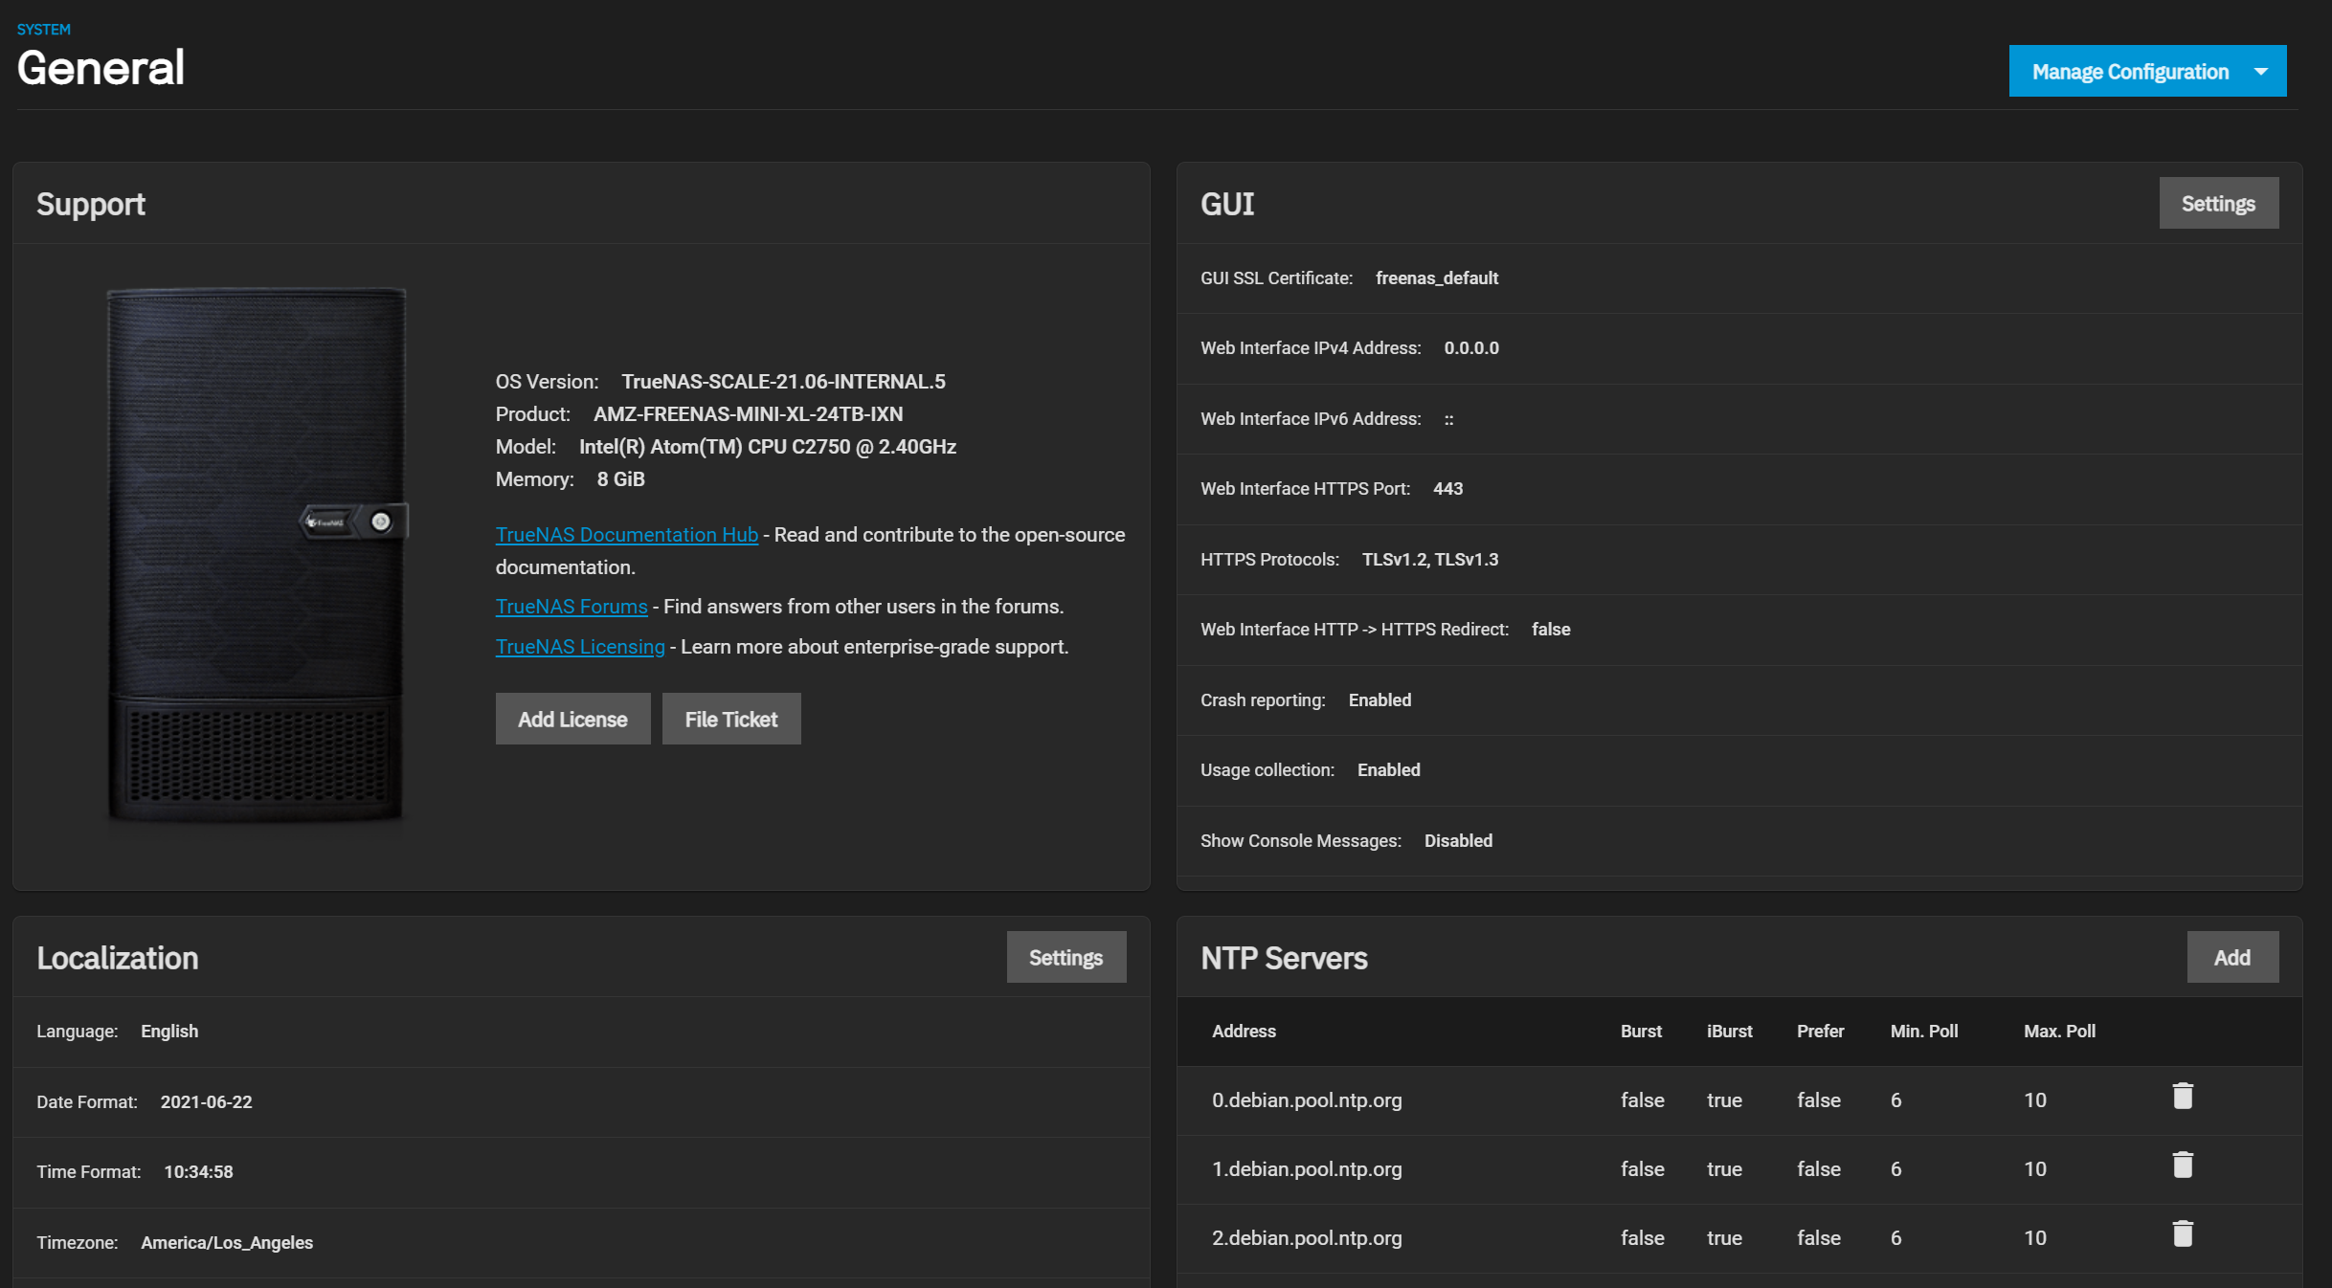The width and height of the screenshot is (2332, 1288).
Task: Delete the 0.debian.pool.ntp.org server
Action: pyautogui.click(x=2182, y=1097)
